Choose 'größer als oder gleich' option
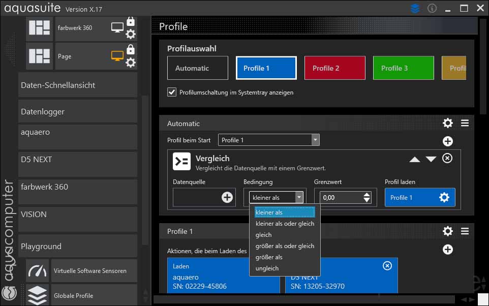 tap(285, 246)
